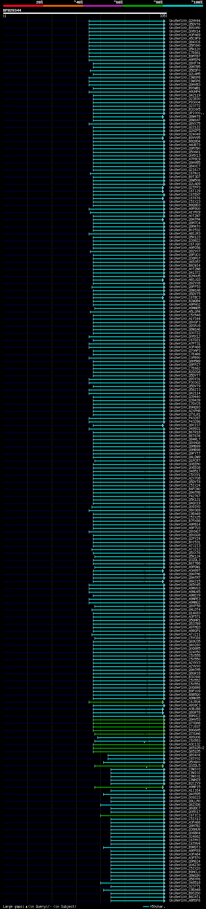This screenshot has height=909, width=206.
Task: Choose the UniRef100_Q8W4T8 entry
Action: pyautogui.click(x=185, y=116)
